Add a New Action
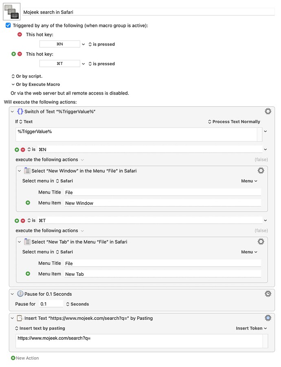The width and height of the screenshot is (281, 367). click(x=25, y=358)
